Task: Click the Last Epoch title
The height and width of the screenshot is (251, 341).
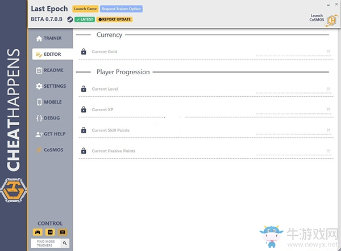Action: (x=49, y=8)
